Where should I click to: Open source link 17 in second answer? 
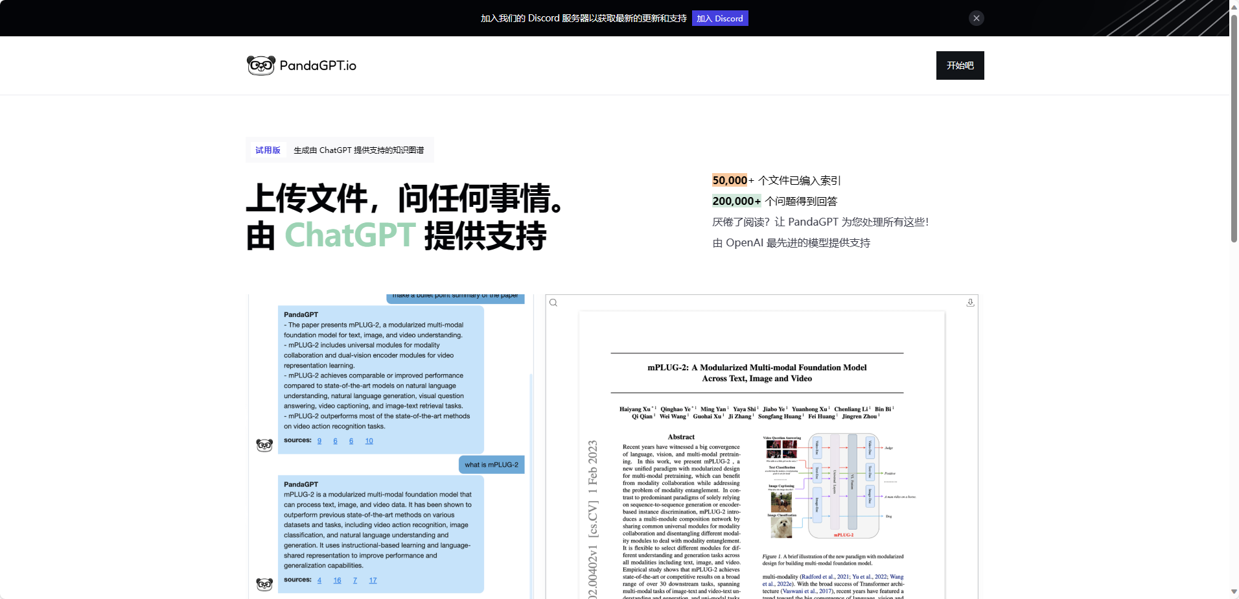[373, 580]
